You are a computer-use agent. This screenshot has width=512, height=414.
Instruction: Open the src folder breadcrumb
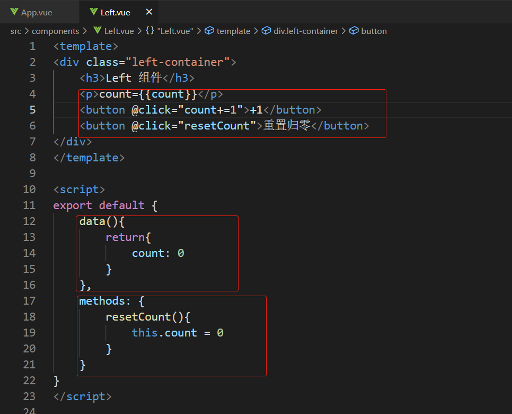[16, 31]
